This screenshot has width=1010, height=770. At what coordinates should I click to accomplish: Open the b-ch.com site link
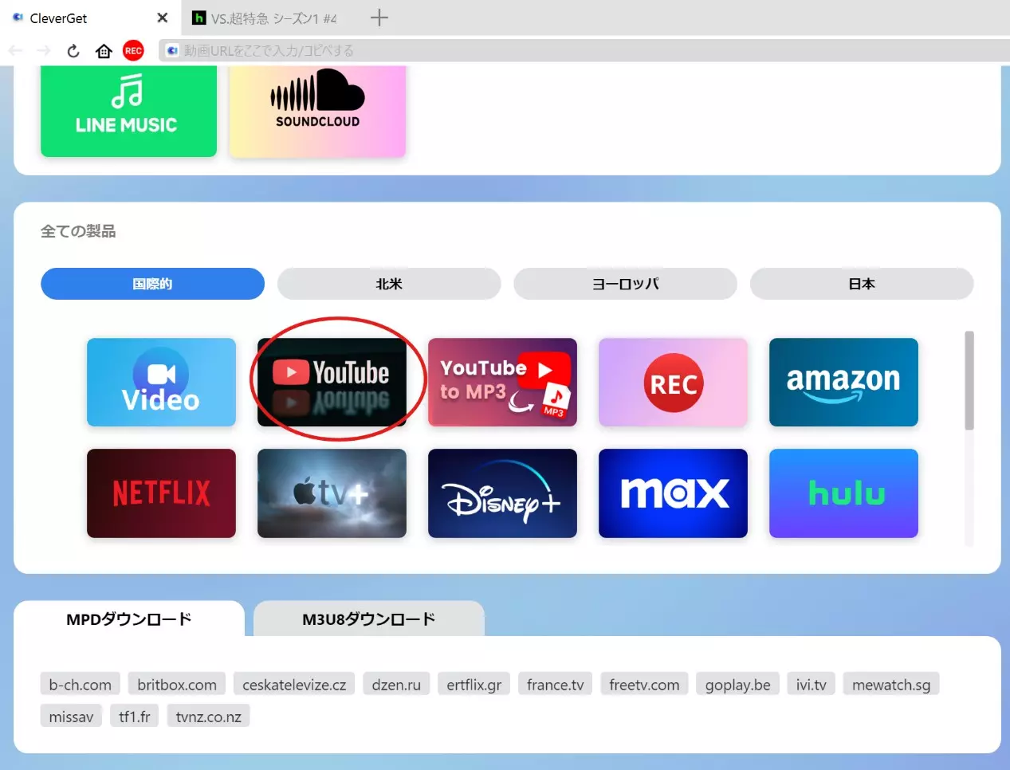pyautogui.click(x=81, y=685)
